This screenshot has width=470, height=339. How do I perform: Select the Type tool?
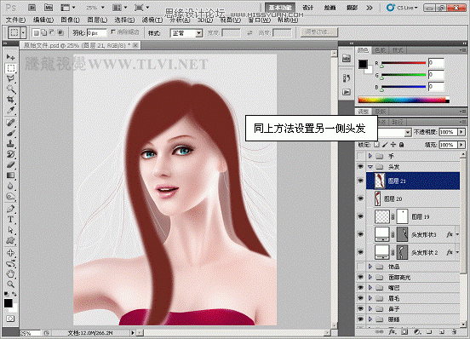pos(10,219)
